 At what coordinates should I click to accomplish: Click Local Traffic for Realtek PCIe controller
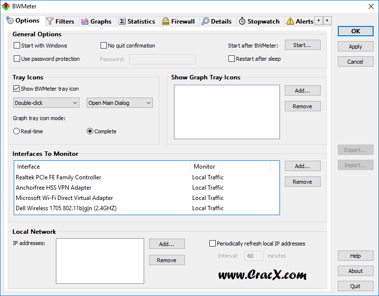tap(208, 177)
